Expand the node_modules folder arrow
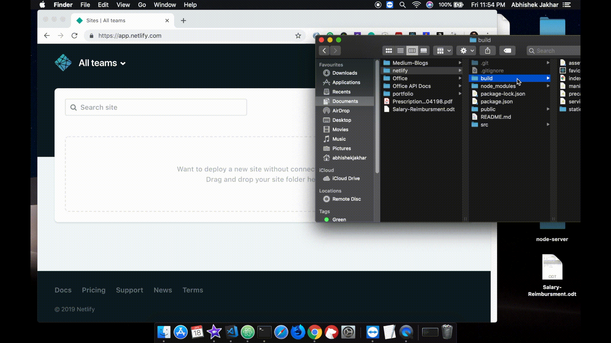Image resolution: width=611 pixels, height=343 pixels. [x=548, y=86]
